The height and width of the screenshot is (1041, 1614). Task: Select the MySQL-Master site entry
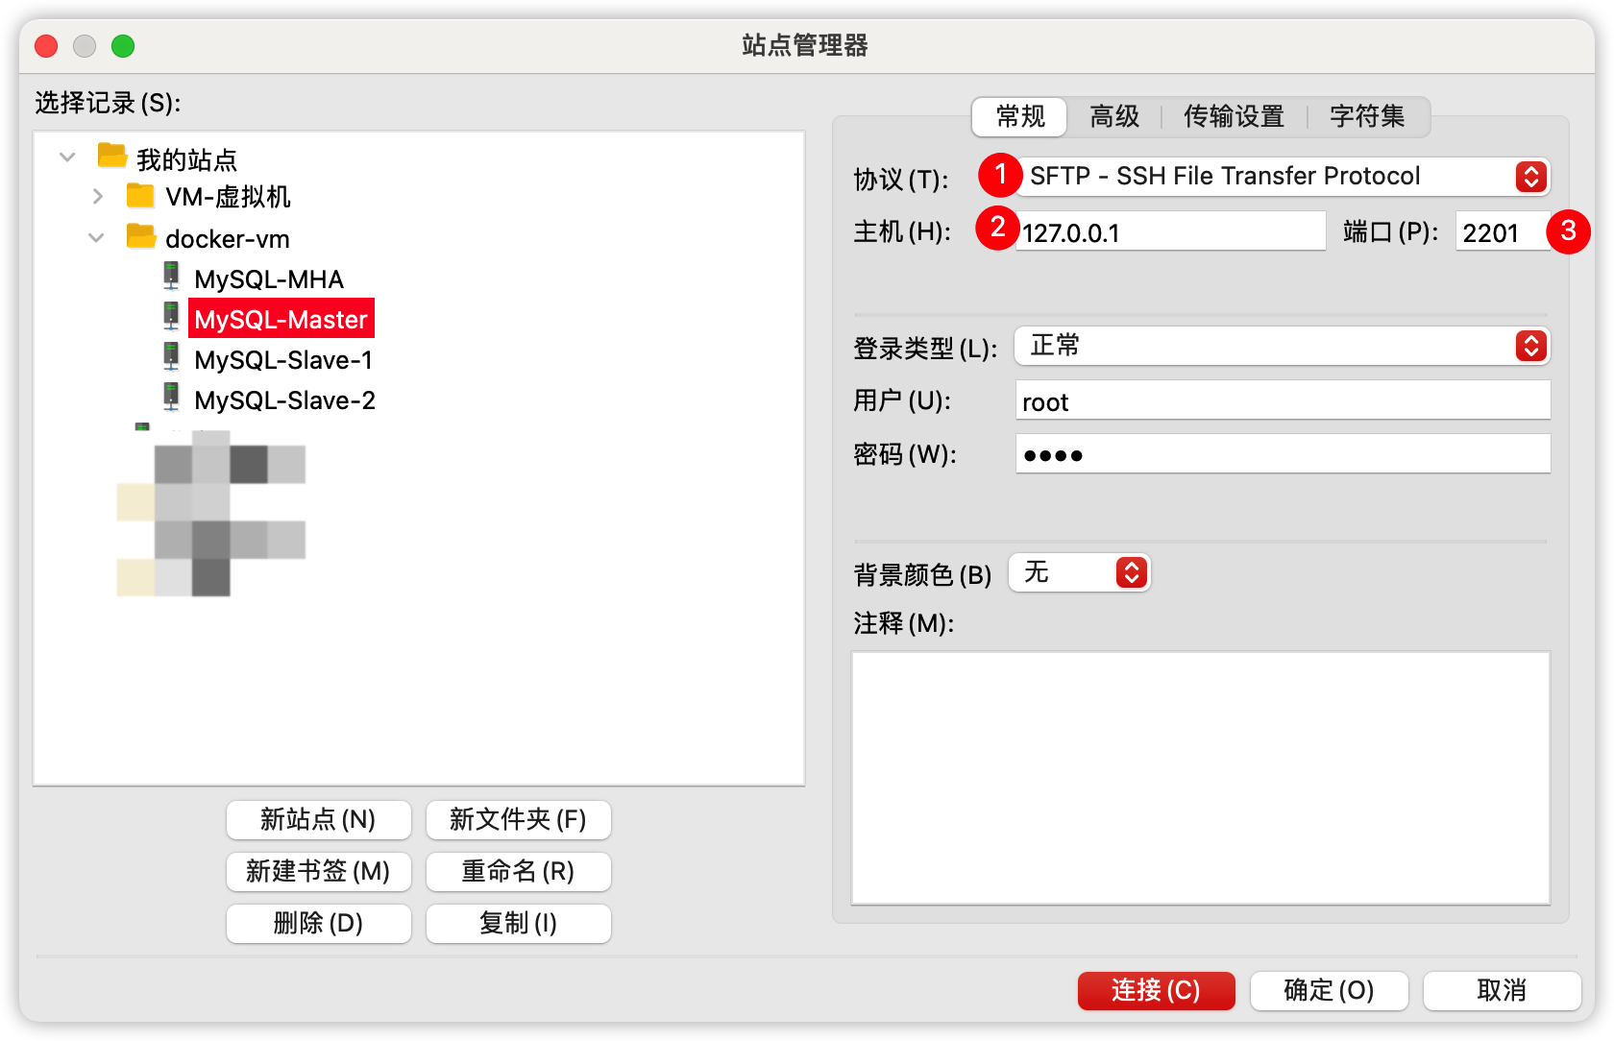coord(281,319)
